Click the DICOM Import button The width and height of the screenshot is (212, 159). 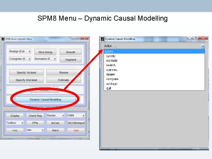click(x=76, y=123)
